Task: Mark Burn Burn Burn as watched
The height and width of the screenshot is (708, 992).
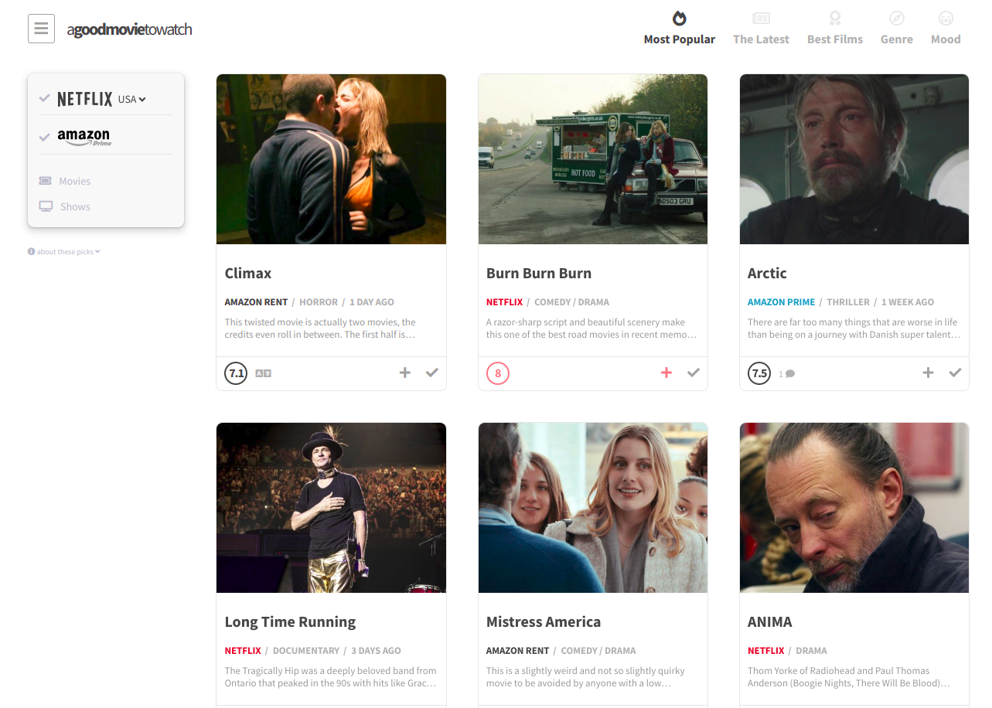Action: (694, 373)
